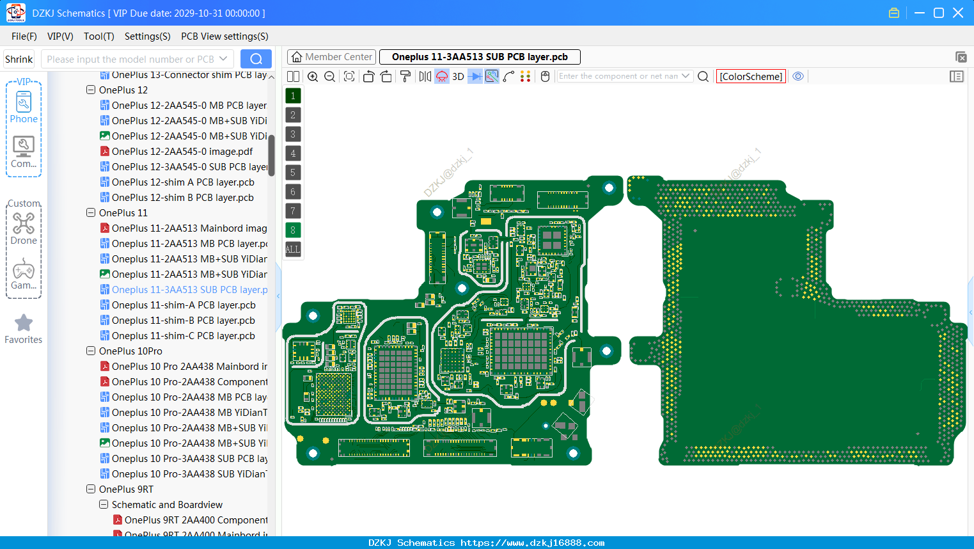This screenshot has width=974, height=549.
Task: Collapse the OnePlus 9RT tree node
Action: coord(91,489)
